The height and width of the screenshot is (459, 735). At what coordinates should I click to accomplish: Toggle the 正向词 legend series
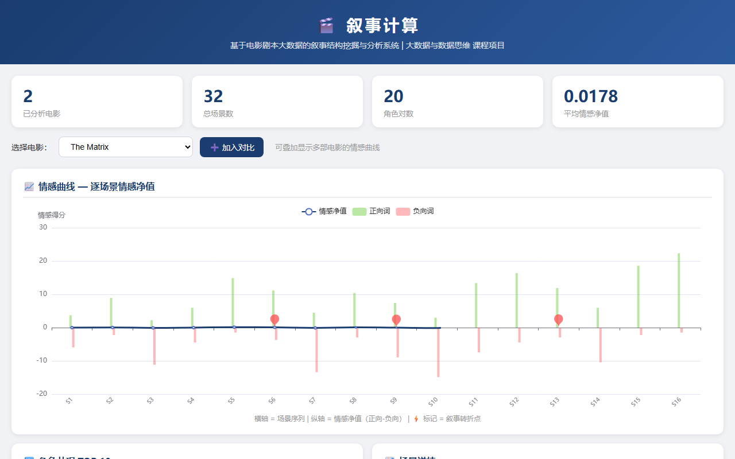371,211
